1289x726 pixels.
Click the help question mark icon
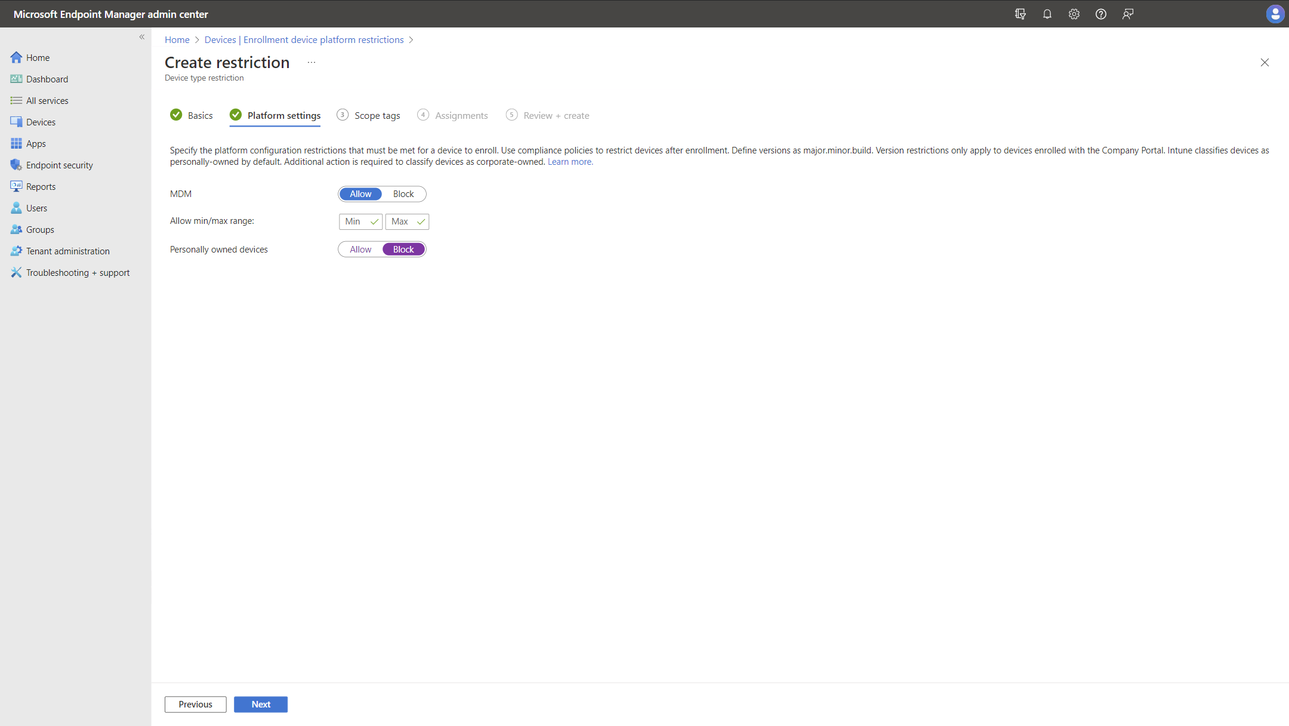coord(1100,14)
